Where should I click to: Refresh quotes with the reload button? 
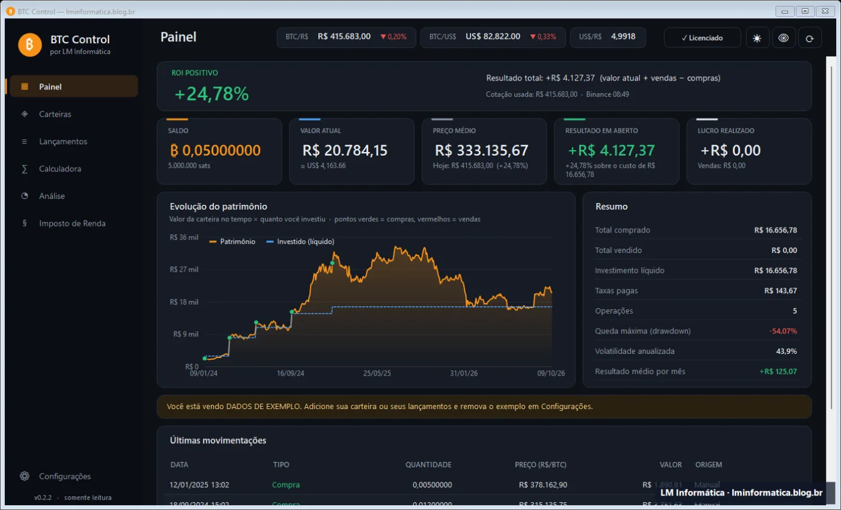[x=810, y=37]
